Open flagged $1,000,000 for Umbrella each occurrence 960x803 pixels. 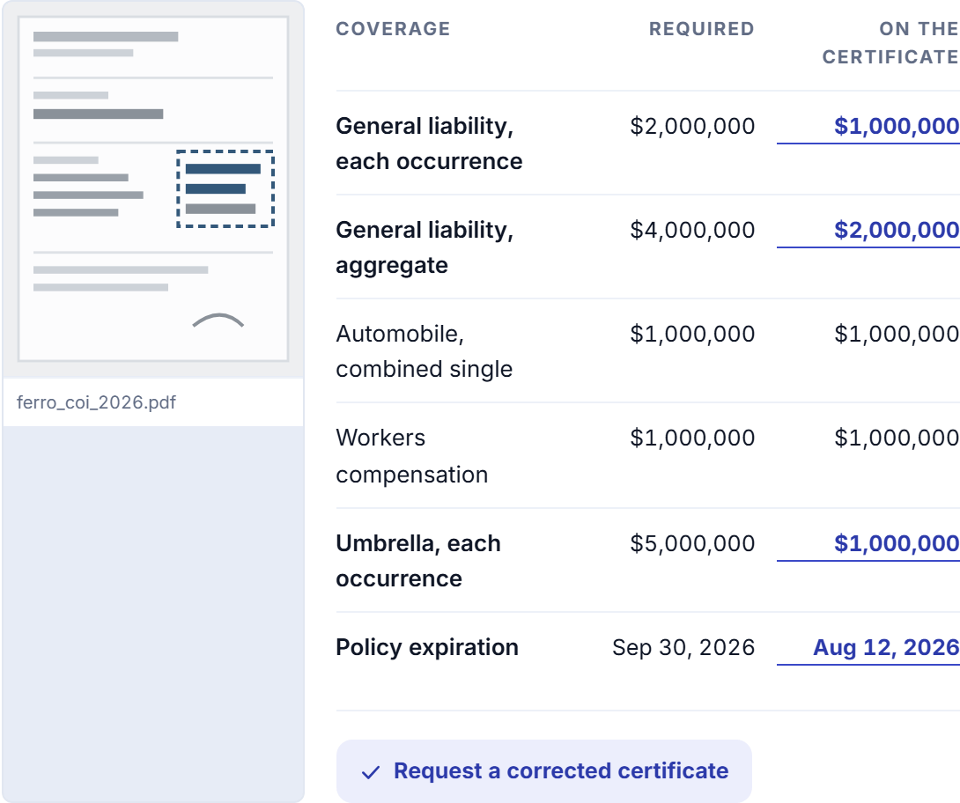pyautogui.click(x=897, y=543)
